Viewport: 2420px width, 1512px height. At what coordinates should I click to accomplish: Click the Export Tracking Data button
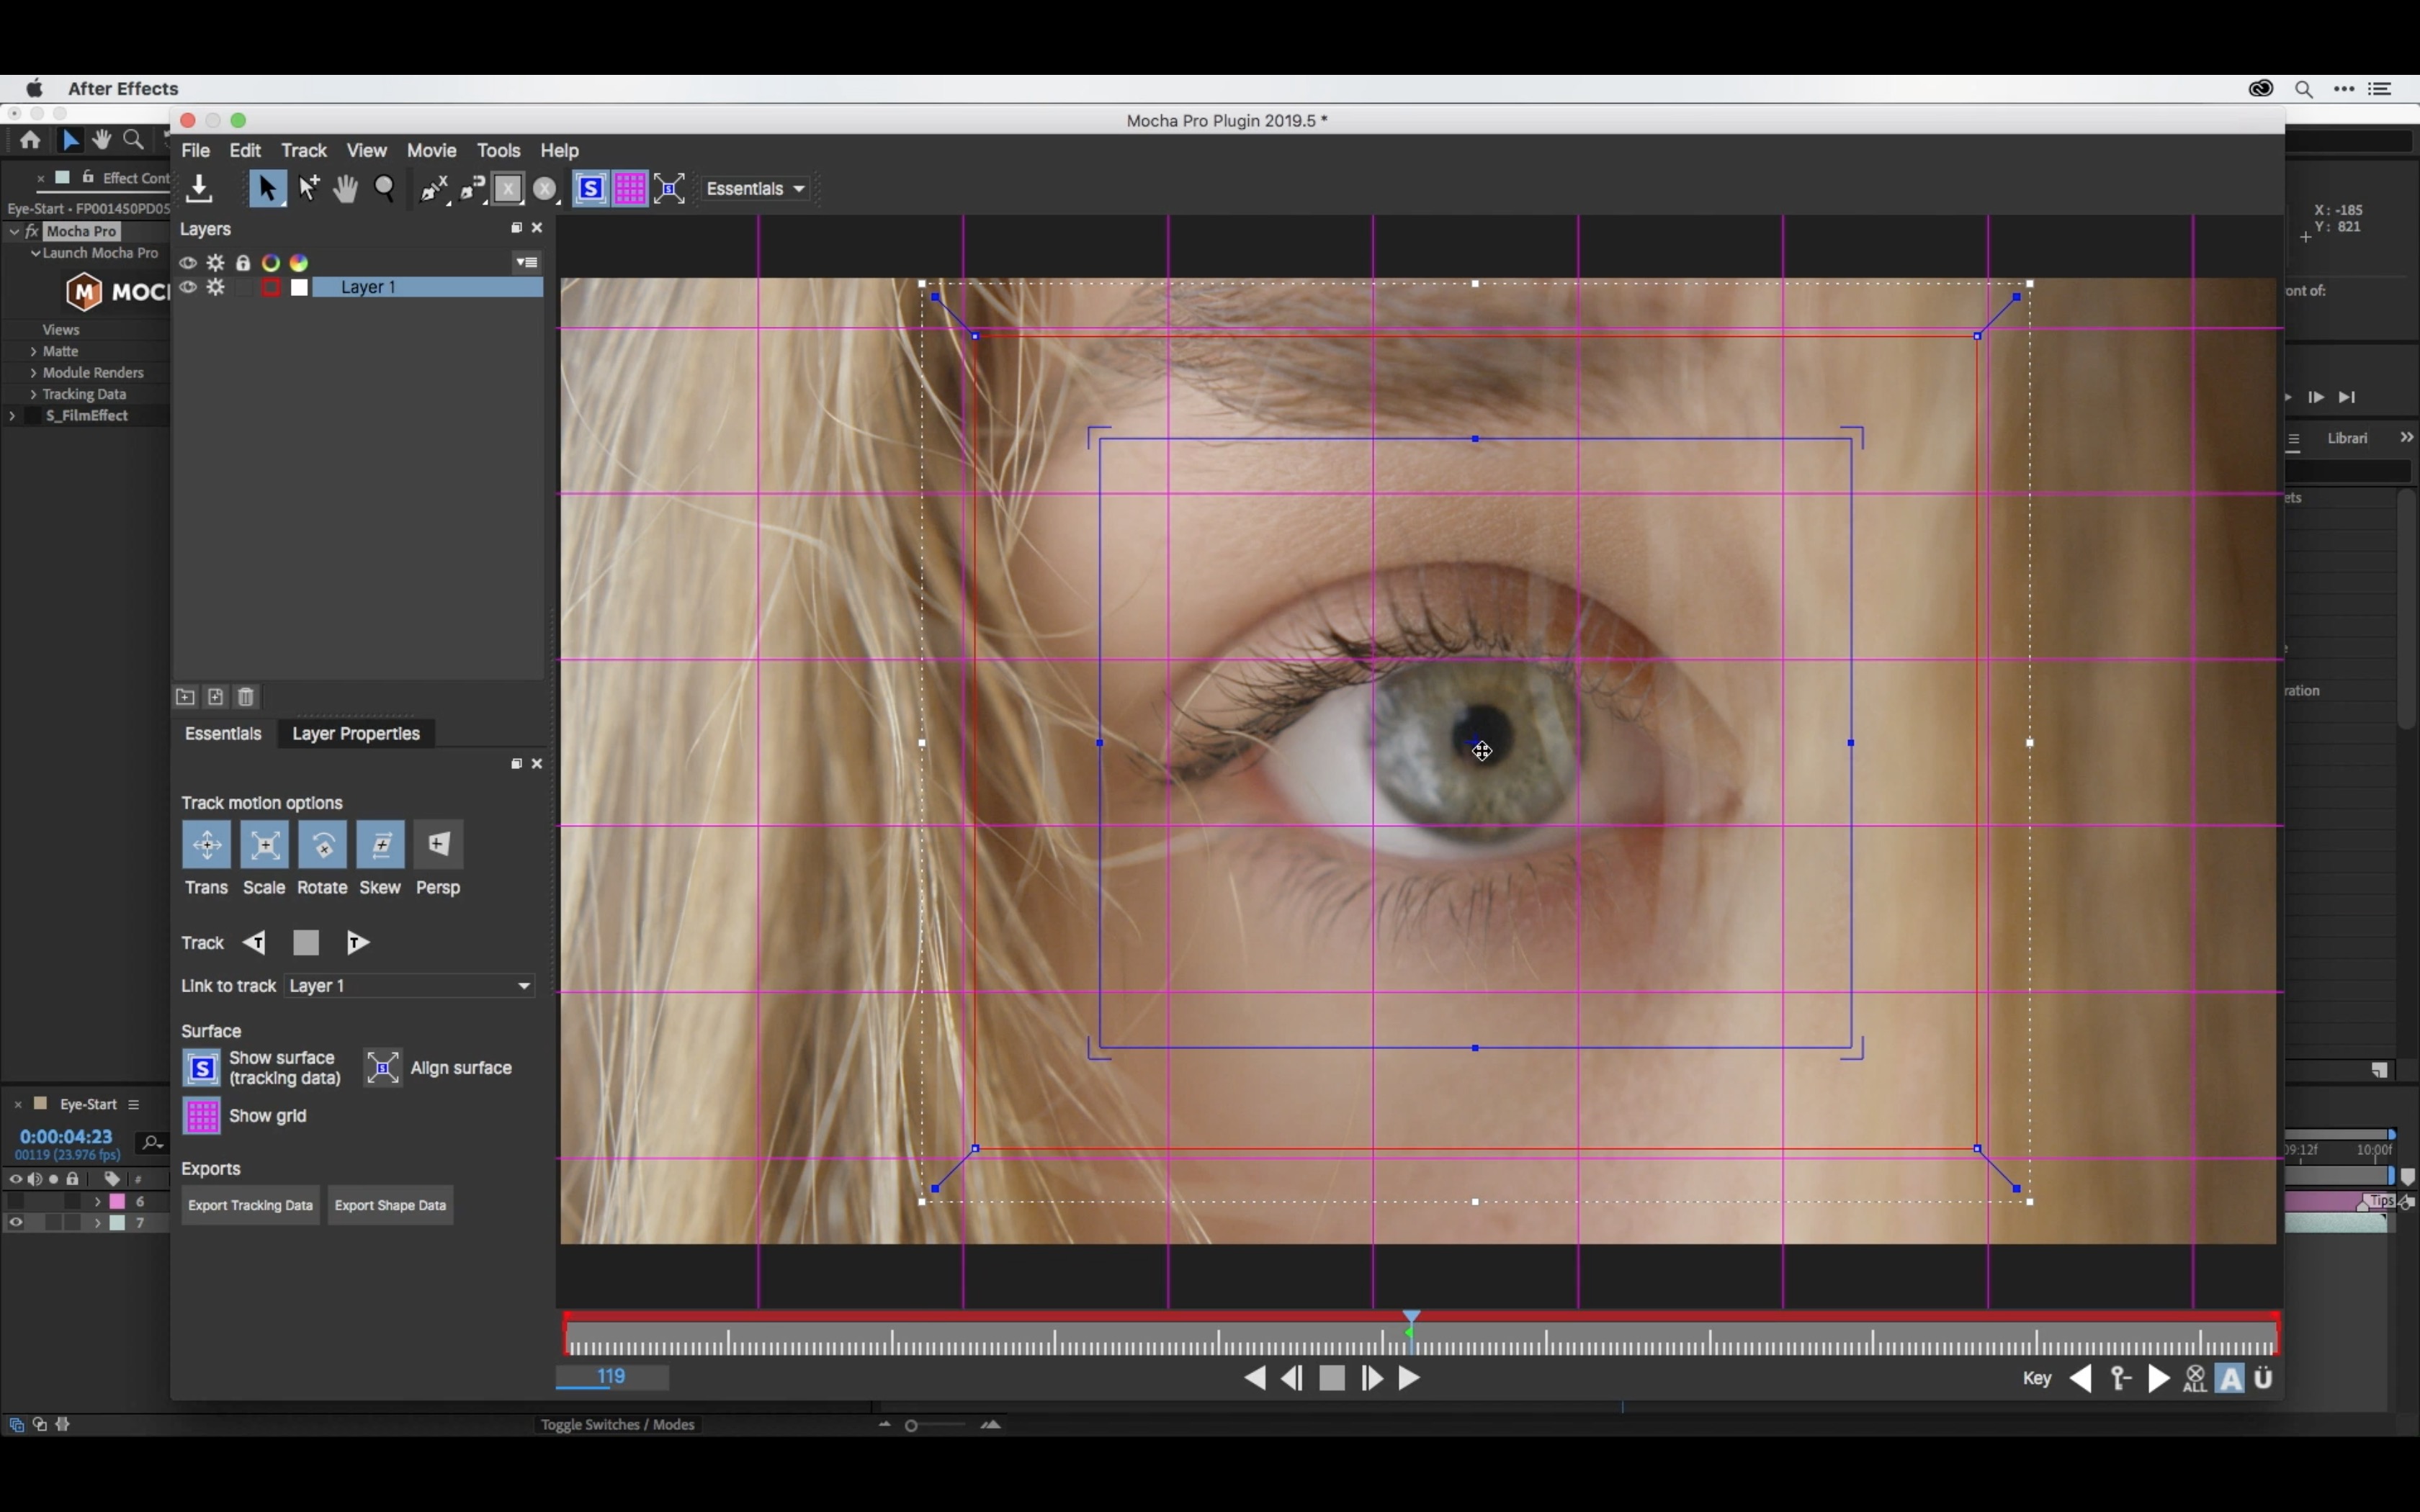coord(249,1204)
